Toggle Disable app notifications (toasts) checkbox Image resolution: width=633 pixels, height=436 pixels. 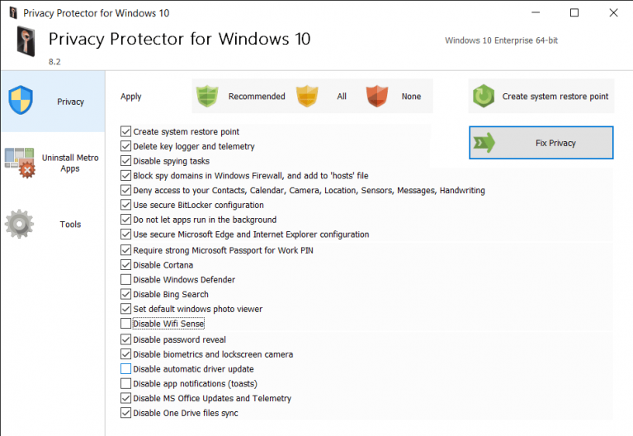click(x=125, y=383)
